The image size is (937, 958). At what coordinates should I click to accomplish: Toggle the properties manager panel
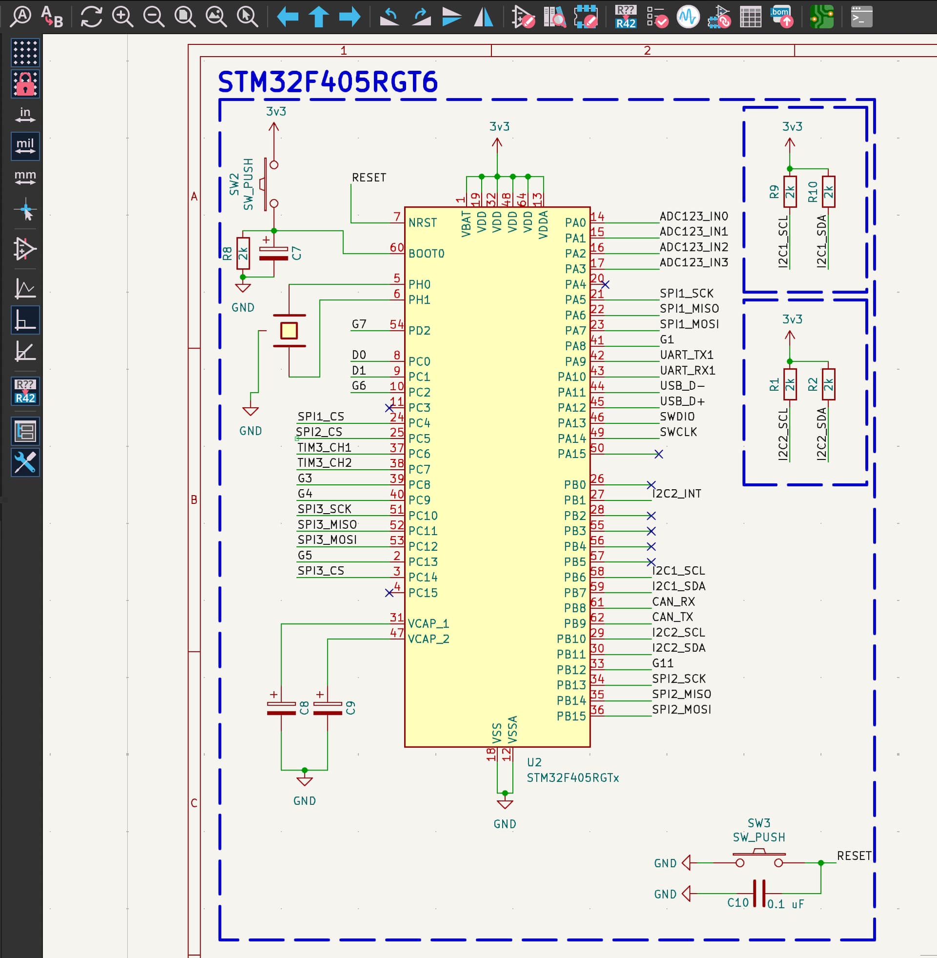click(x=25, y=463)
